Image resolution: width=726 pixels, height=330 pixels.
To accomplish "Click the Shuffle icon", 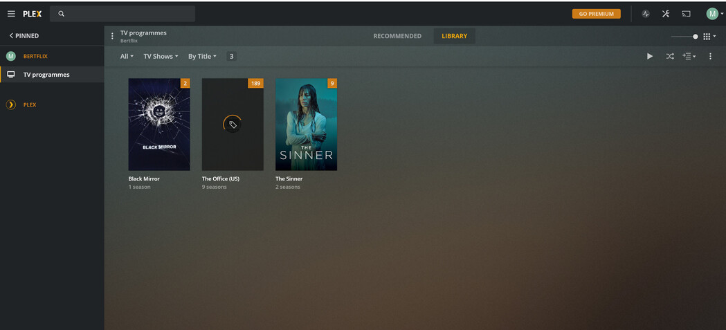I will click(x=670, y=57).
